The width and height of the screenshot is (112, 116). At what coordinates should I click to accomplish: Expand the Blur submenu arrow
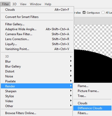[71, 61]
